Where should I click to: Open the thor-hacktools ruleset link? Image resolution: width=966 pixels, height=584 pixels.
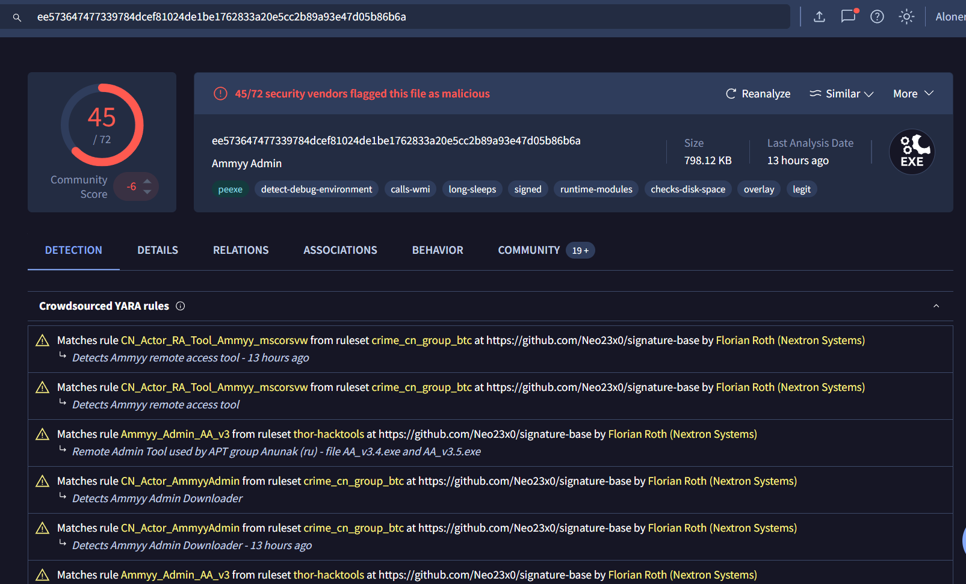click(329, 434)
